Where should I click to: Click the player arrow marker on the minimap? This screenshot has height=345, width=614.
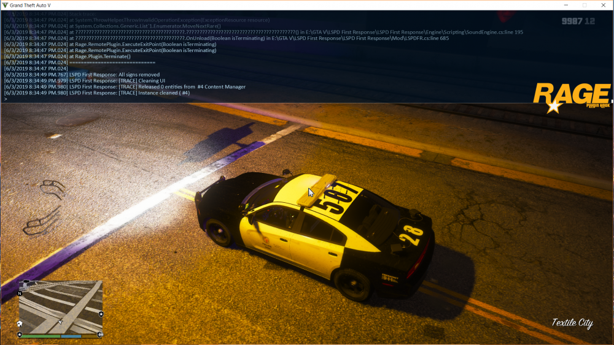pos(60,322)
